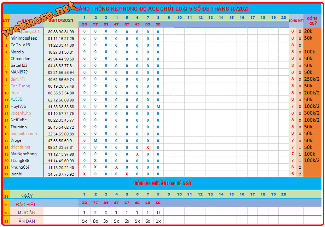Select the nickname 'TLong888'
The height and width of the screenshot is (227, 325).
[x=20, y=161]
